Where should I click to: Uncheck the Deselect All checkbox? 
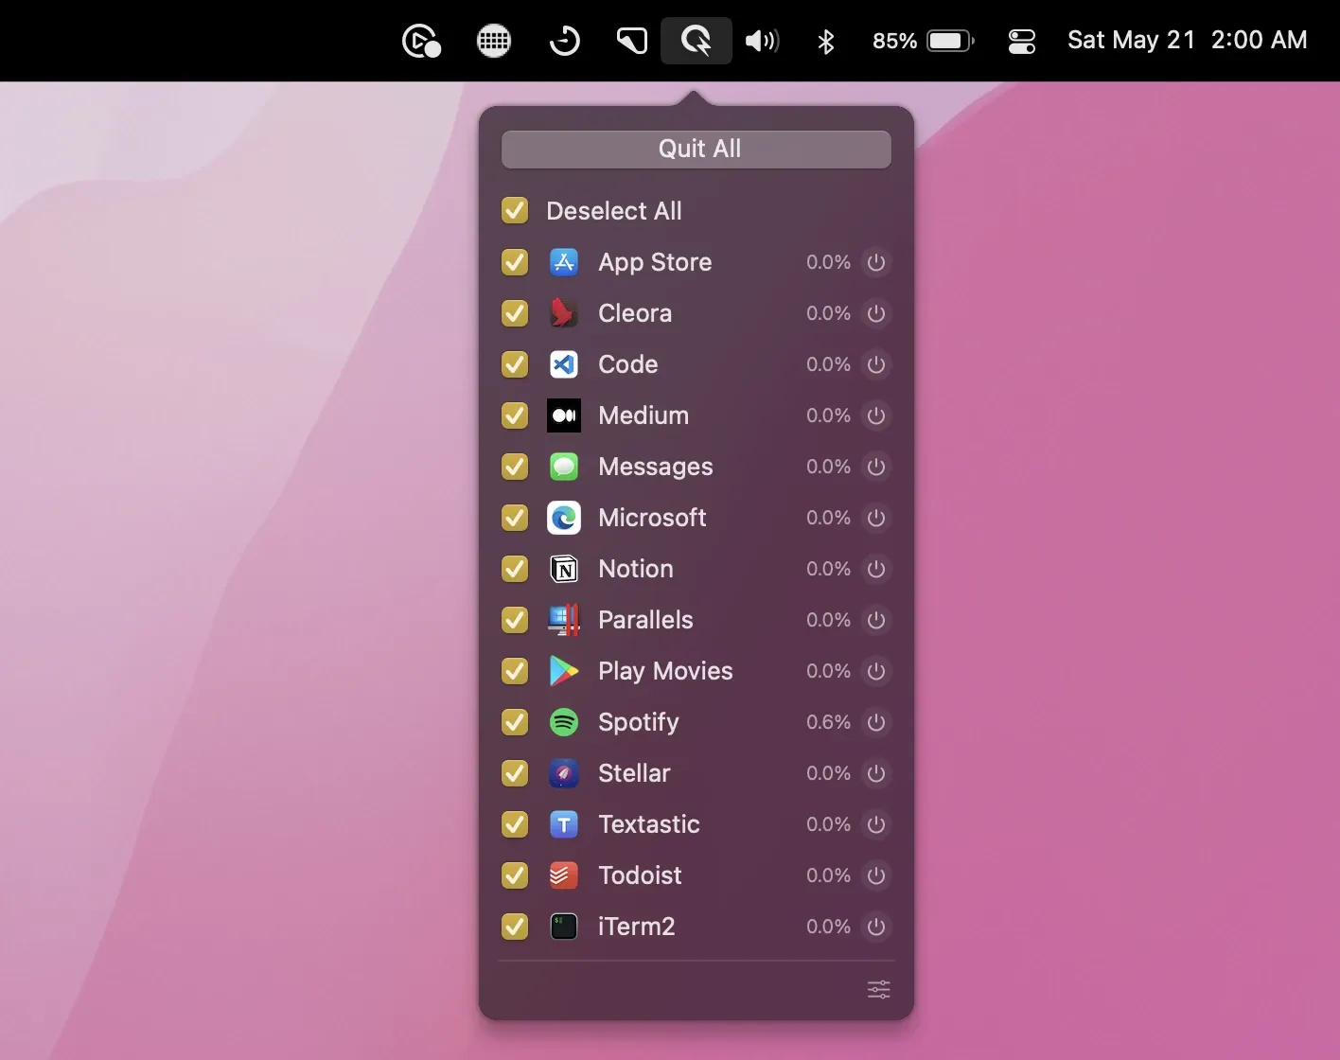coord(515,210)
